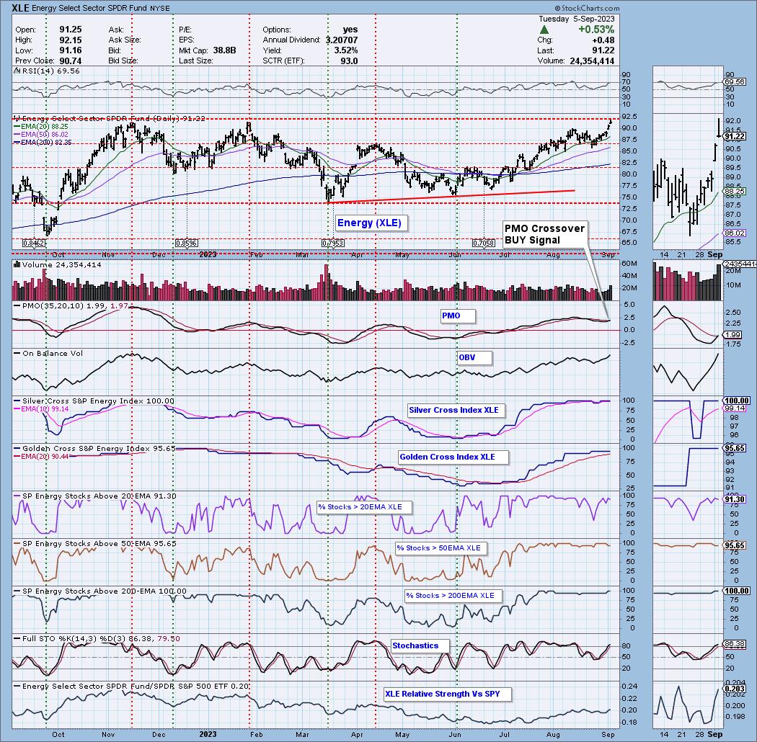Click the Open value '91.25'
The image size is (757, 742).
coord(71,30)
